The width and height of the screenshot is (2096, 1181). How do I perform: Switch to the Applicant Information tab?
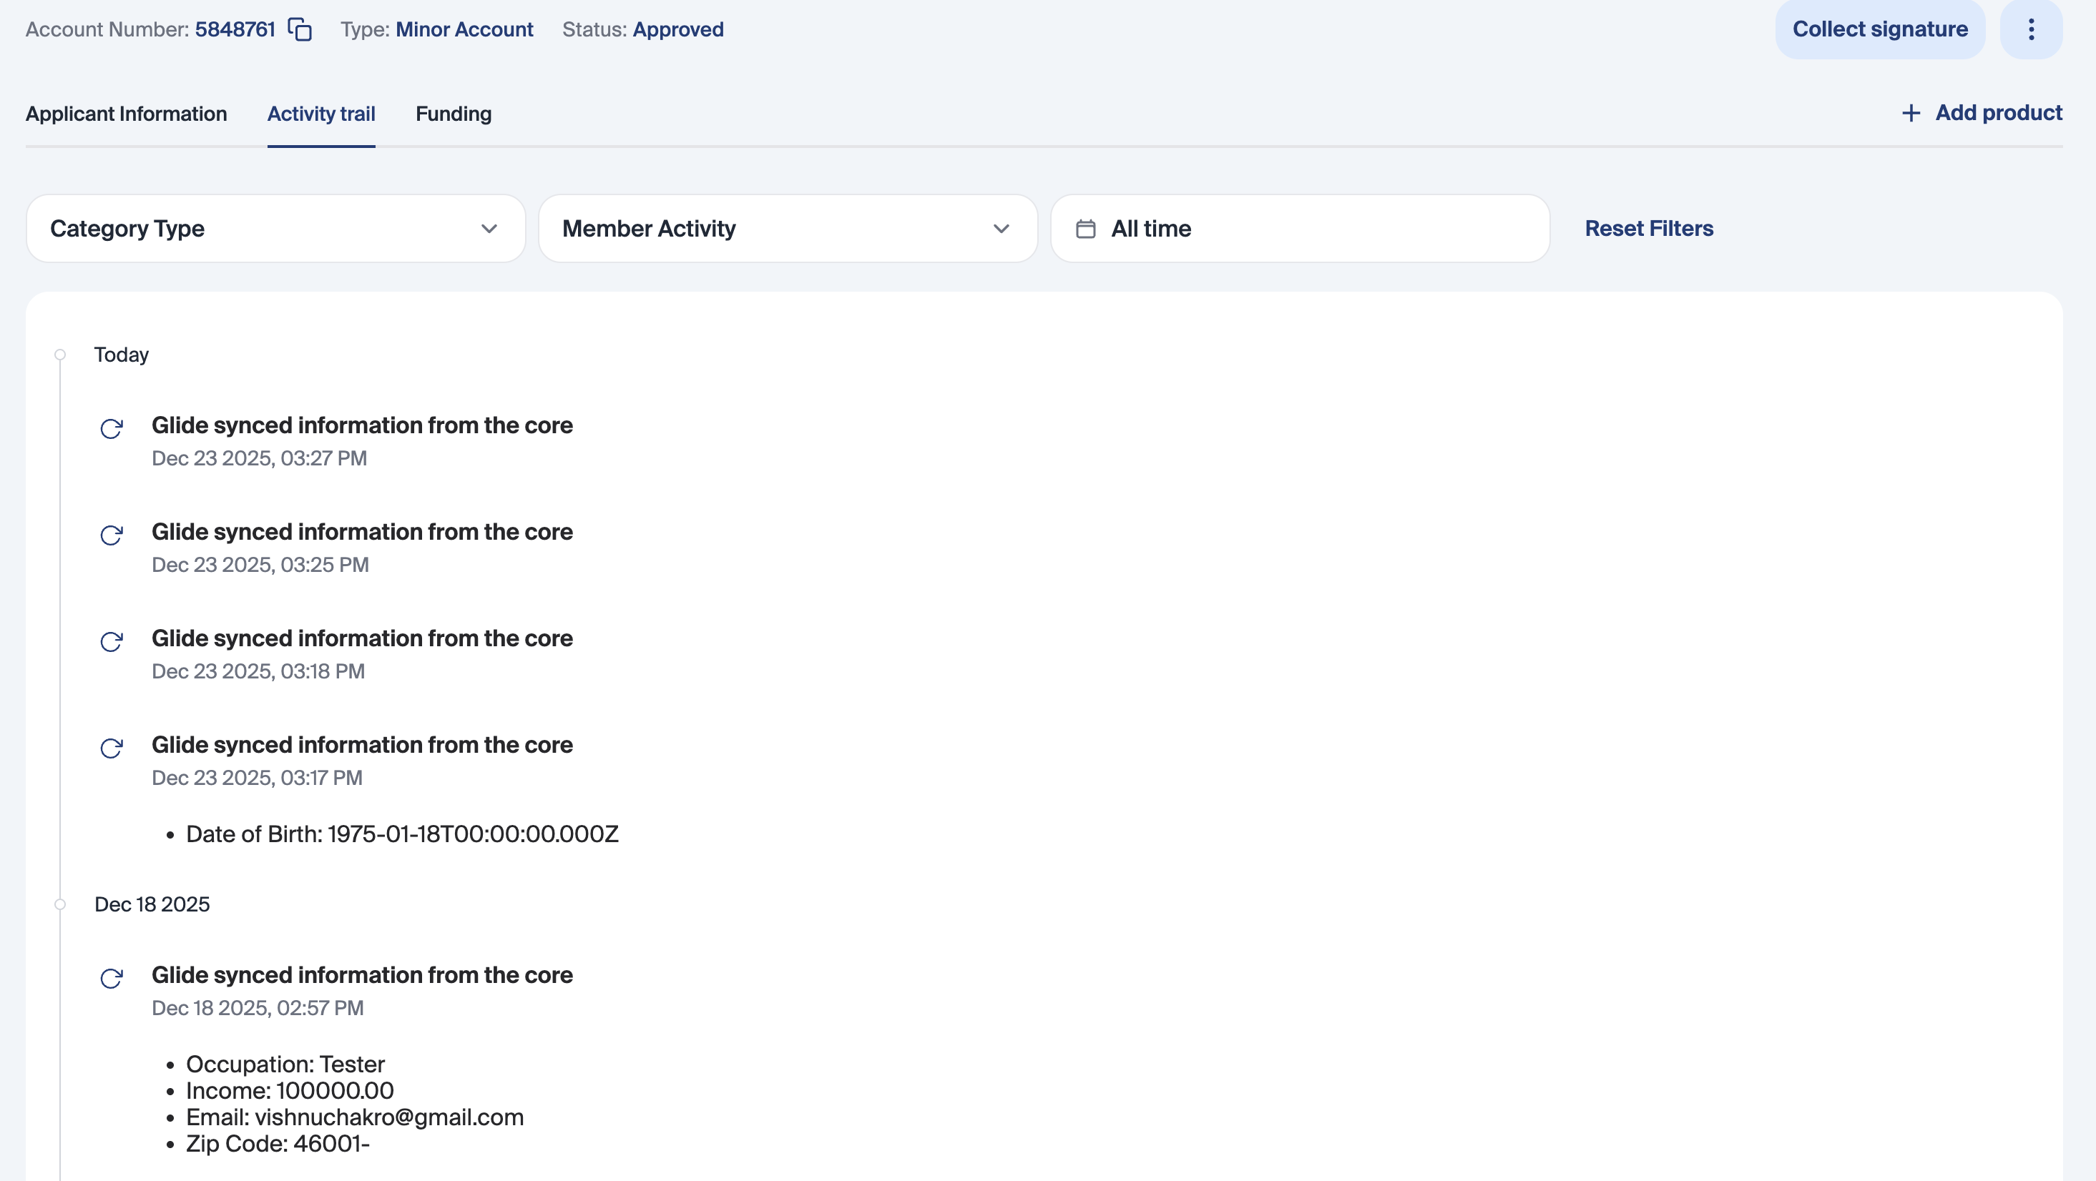point(126,114)
